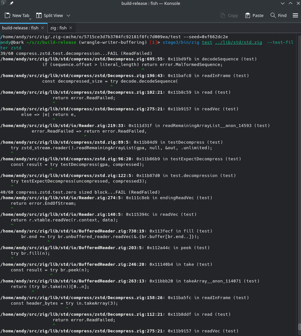
Task: Click 'stage3/bin/zig' in the command line
Action: click(181, 42)
